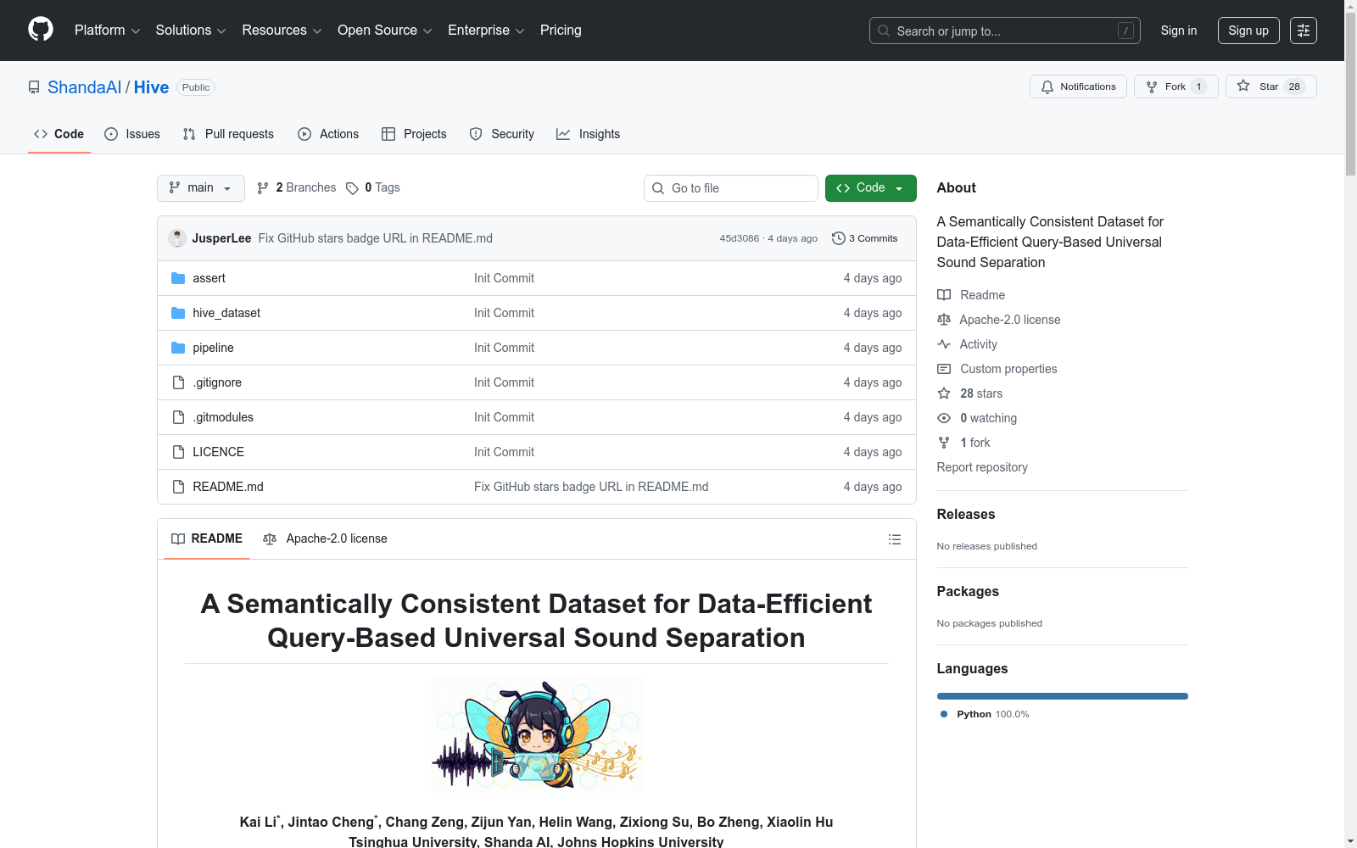Click the pipeline folder icon

coord(178,348)
